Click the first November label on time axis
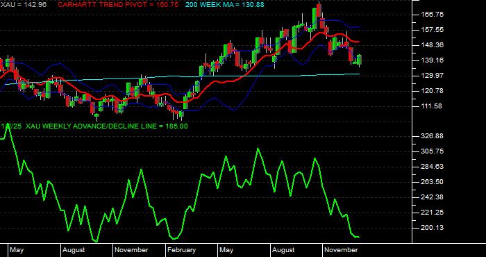 pyautogui.click(x=131, y=250)
